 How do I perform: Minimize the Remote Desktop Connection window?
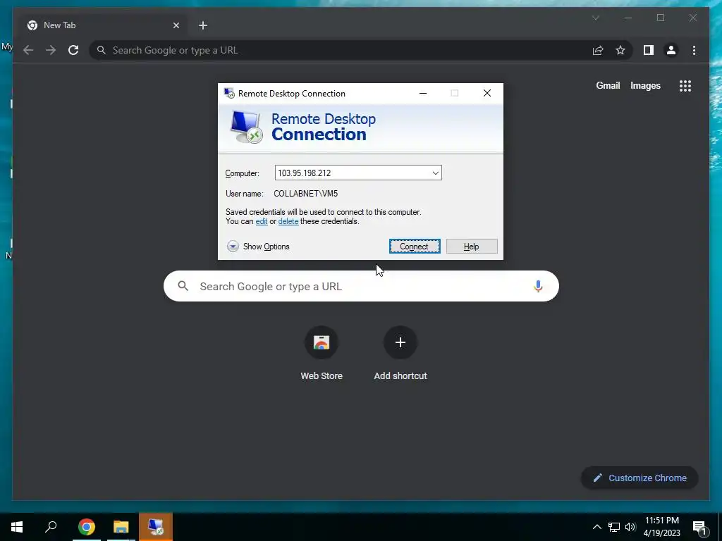coord(423,93)
